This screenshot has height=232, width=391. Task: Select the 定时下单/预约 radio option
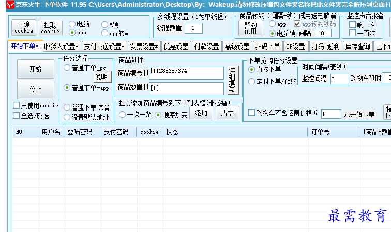pyautogui.click(x=251, y=81)
